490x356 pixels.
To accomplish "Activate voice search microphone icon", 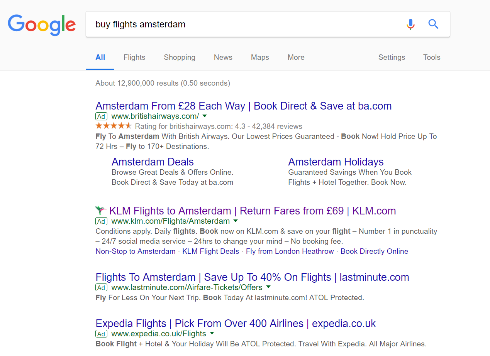I will click(x=410, y=24).
